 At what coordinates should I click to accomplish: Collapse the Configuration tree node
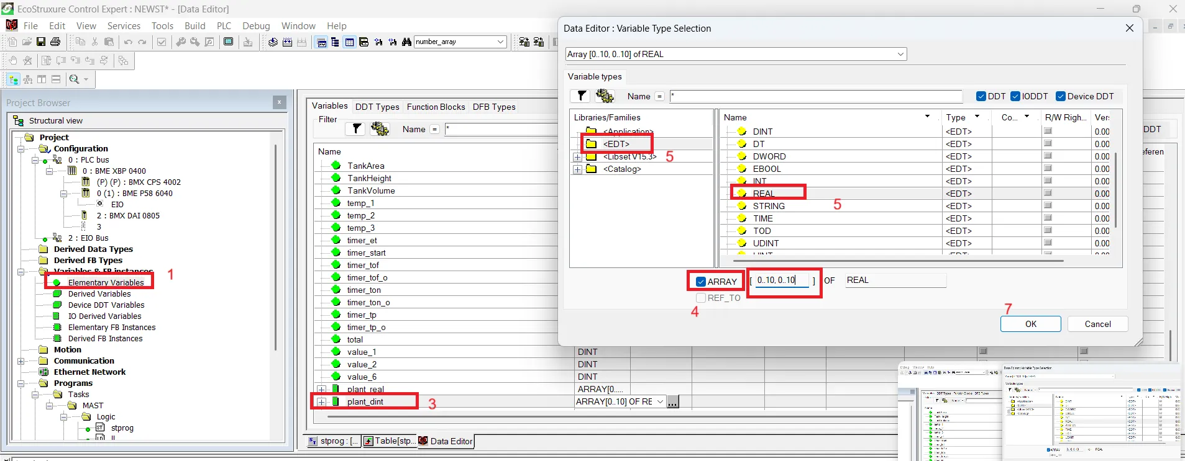tap(21, 149)
